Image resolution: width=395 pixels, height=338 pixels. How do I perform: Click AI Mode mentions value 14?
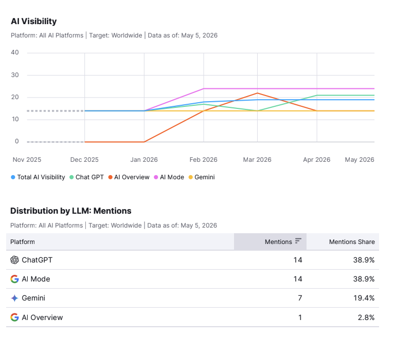coord(297,279)
